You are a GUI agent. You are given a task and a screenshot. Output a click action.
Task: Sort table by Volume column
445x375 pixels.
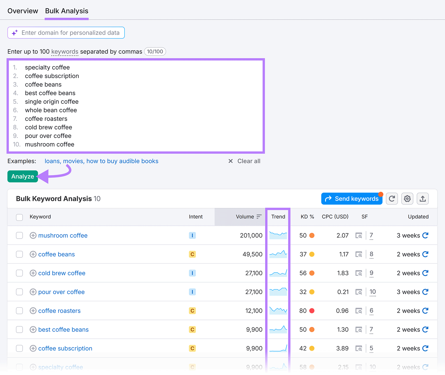[x=249, y=217]
